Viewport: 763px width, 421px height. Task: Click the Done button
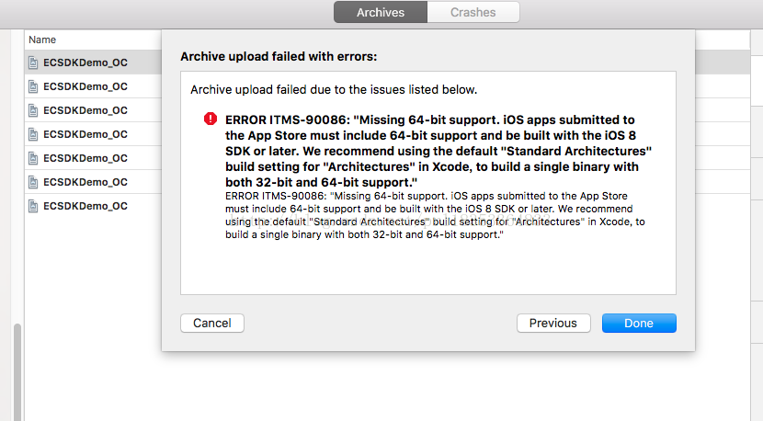pos(639,324)
